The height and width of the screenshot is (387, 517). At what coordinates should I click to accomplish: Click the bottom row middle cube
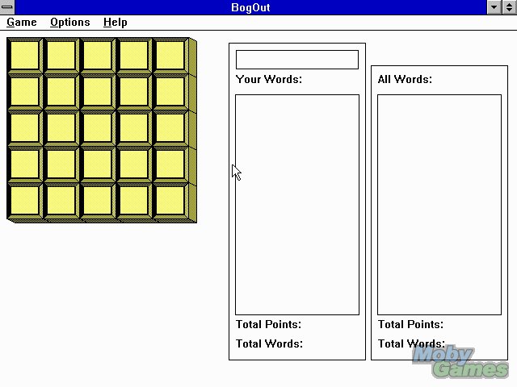click(x=97, y=200)
